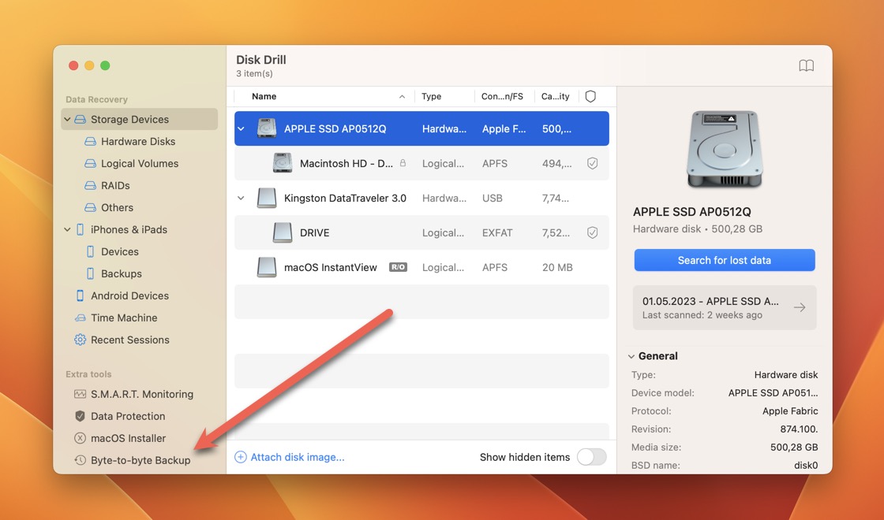884x520 pixels.
Task: Click Search for lost data button
Action: (x=724, y=260)
